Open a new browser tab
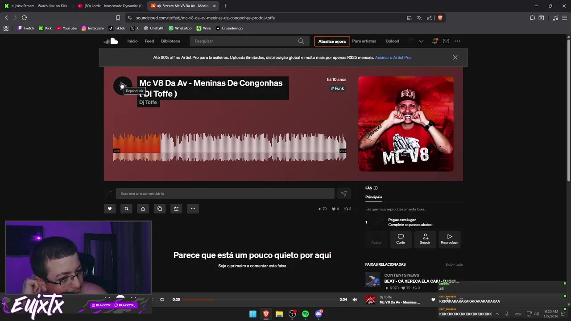571x321 pixels. (x=225, y=6)
